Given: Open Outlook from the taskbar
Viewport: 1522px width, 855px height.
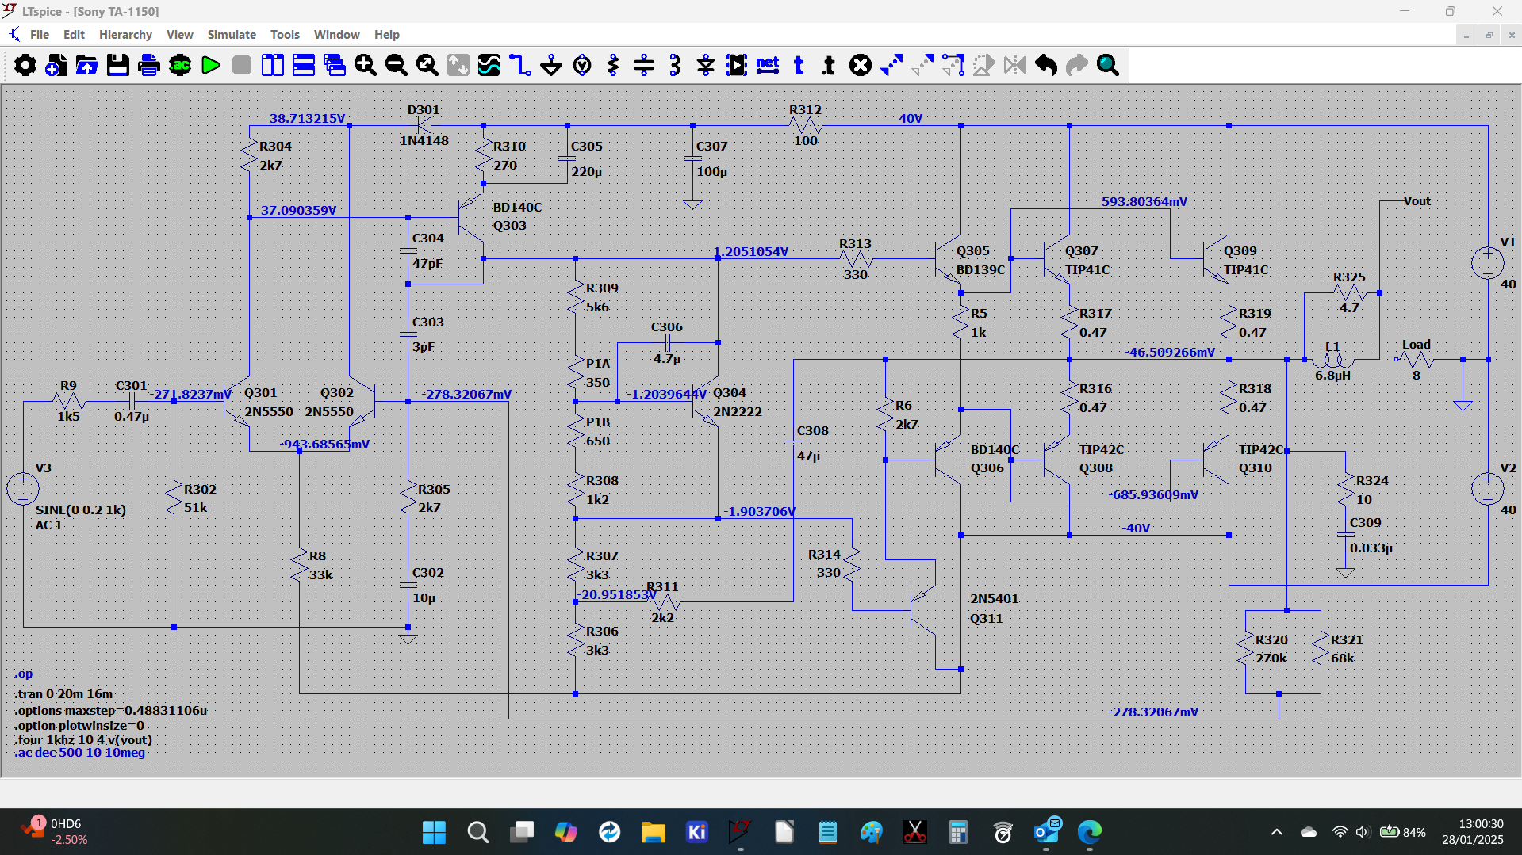Looking at the screenshot, I should (x=1047, y=832).
